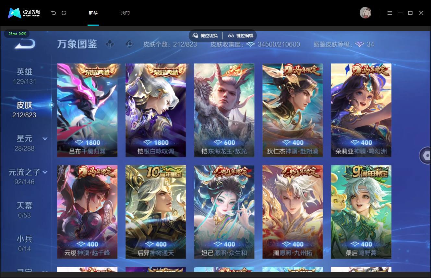The image size is (431, 278).
Task: Expand the 星元 category chevron
Action: point(45,139)
